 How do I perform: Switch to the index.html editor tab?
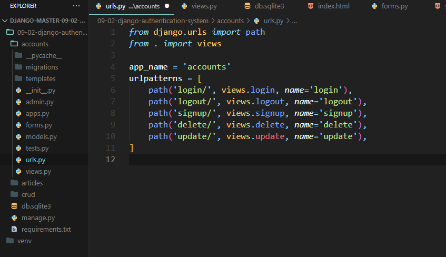[333, 6]
